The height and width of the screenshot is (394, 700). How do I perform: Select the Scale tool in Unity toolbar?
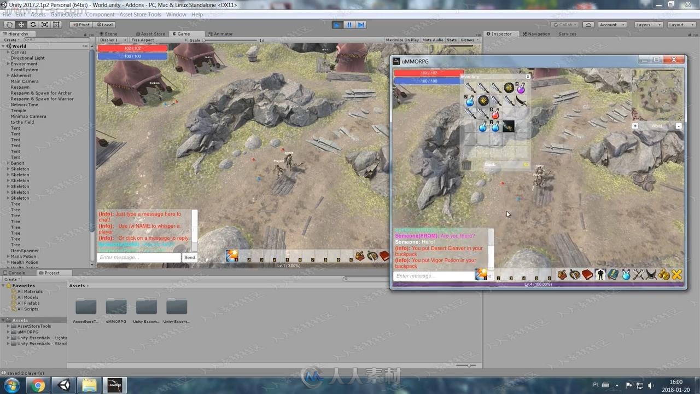coord(45,25)
